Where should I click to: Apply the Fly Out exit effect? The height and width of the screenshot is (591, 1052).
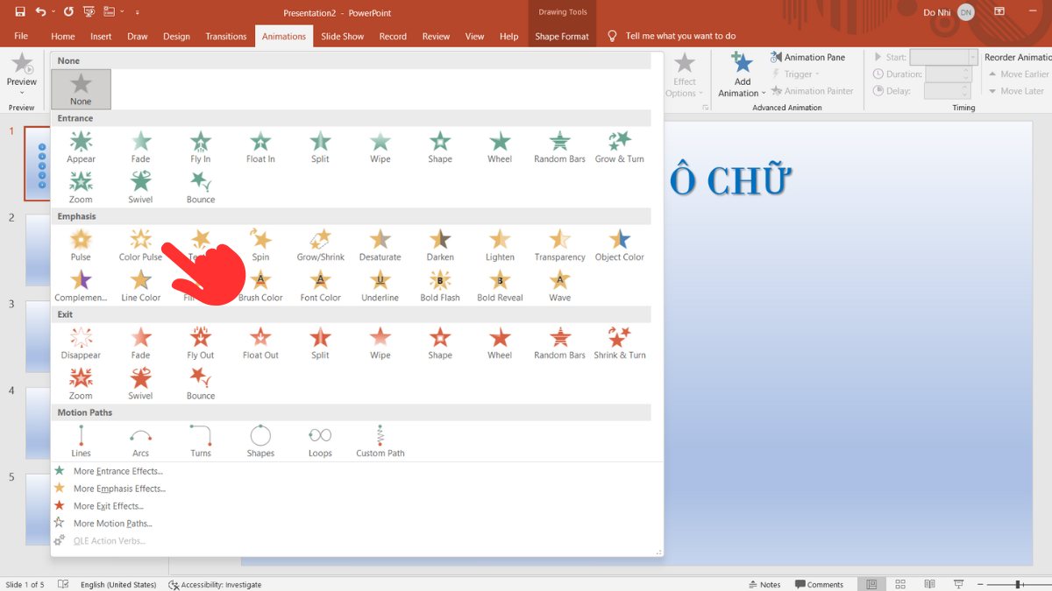coord(201,343)
